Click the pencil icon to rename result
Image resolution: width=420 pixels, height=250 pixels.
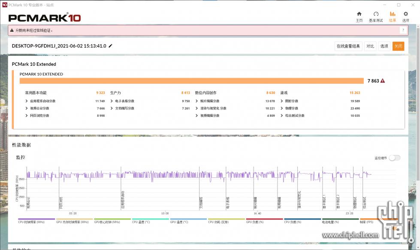[x=110, y=46]
